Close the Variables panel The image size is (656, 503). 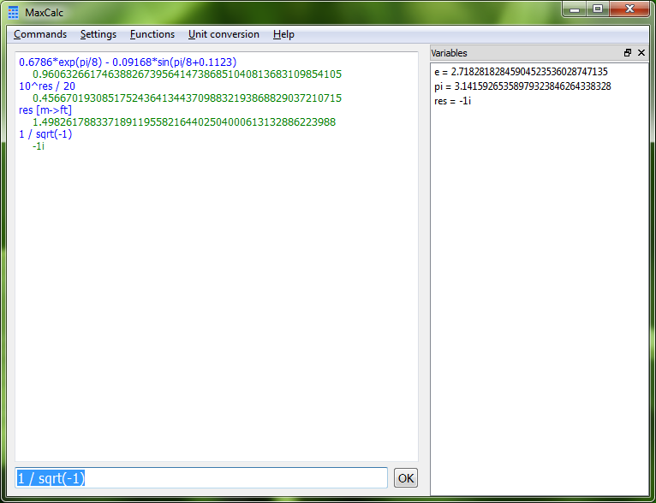[x=641, y=53]
